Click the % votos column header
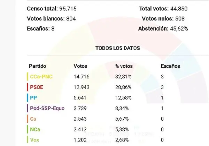 pos(124,66)
